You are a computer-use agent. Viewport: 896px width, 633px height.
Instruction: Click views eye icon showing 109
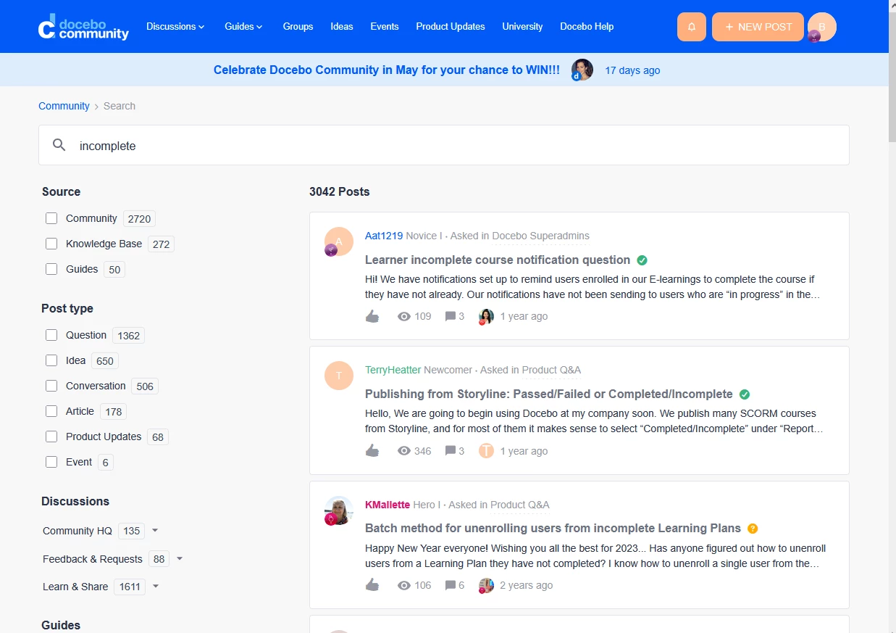pos(404,316)
